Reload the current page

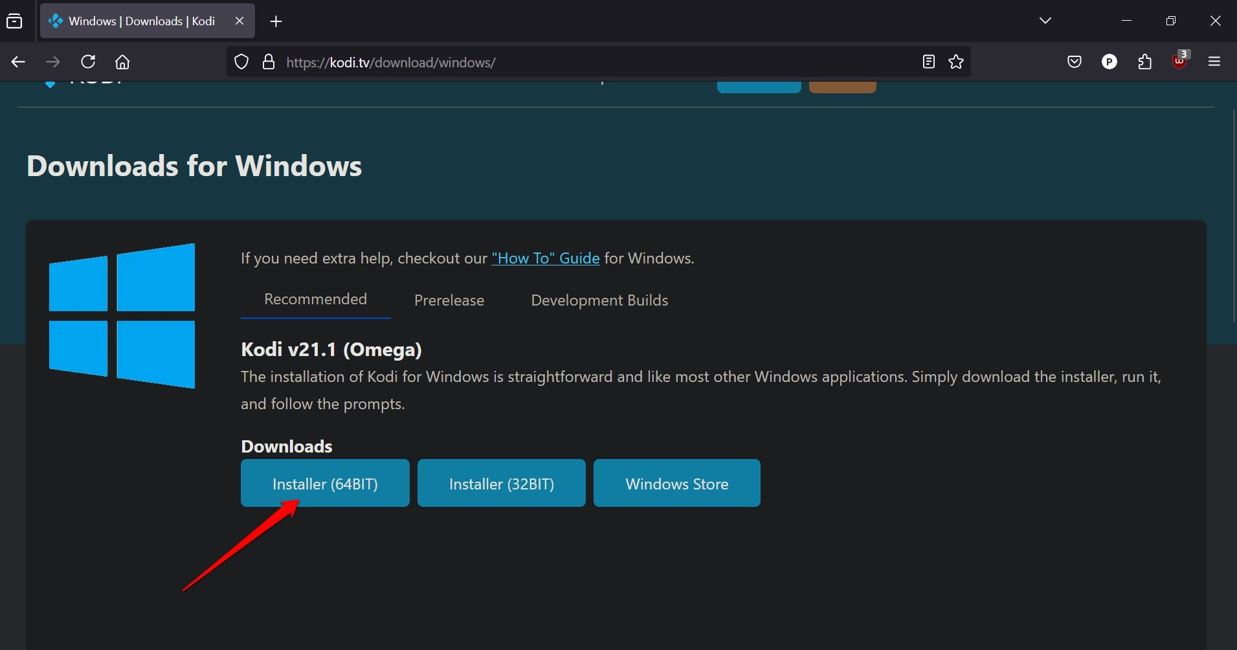click(88, 62)
